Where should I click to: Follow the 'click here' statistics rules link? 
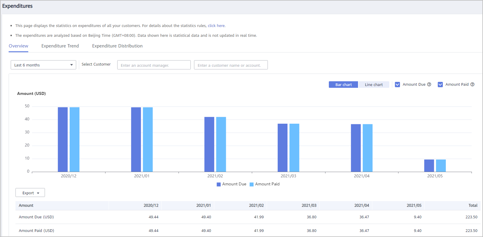pos(216,26)
